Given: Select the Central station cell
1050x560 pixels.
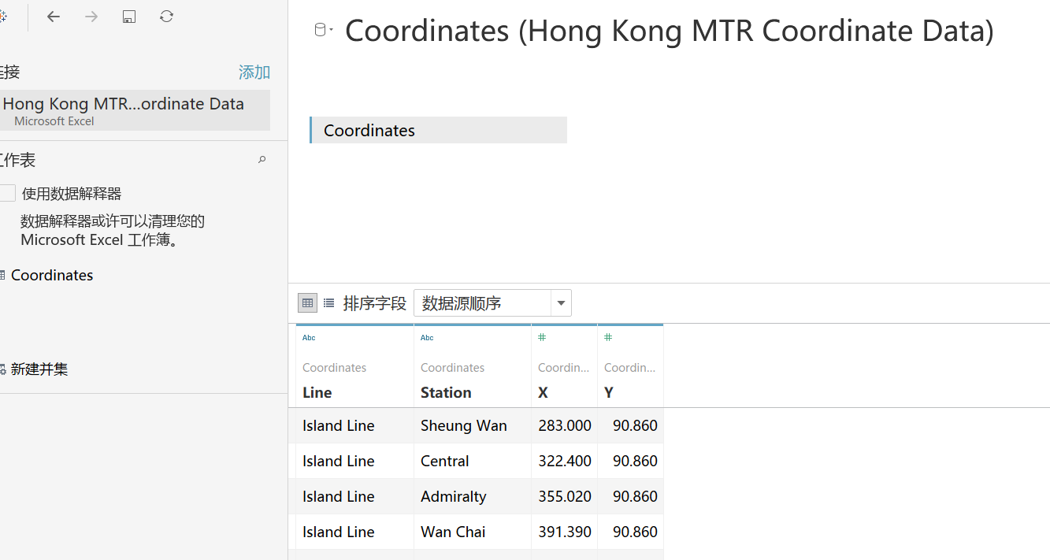Looking at the screenshot, I should [x=473, y=461].
